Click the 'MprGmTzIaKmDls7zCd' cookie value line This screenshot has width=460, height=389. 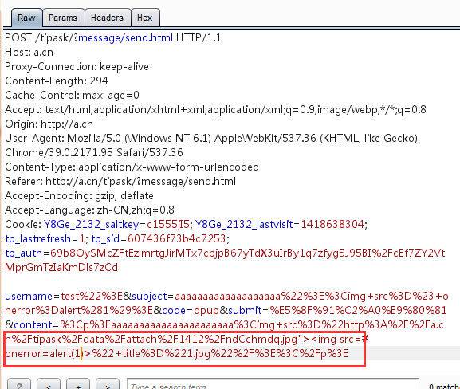click(61, 268)
